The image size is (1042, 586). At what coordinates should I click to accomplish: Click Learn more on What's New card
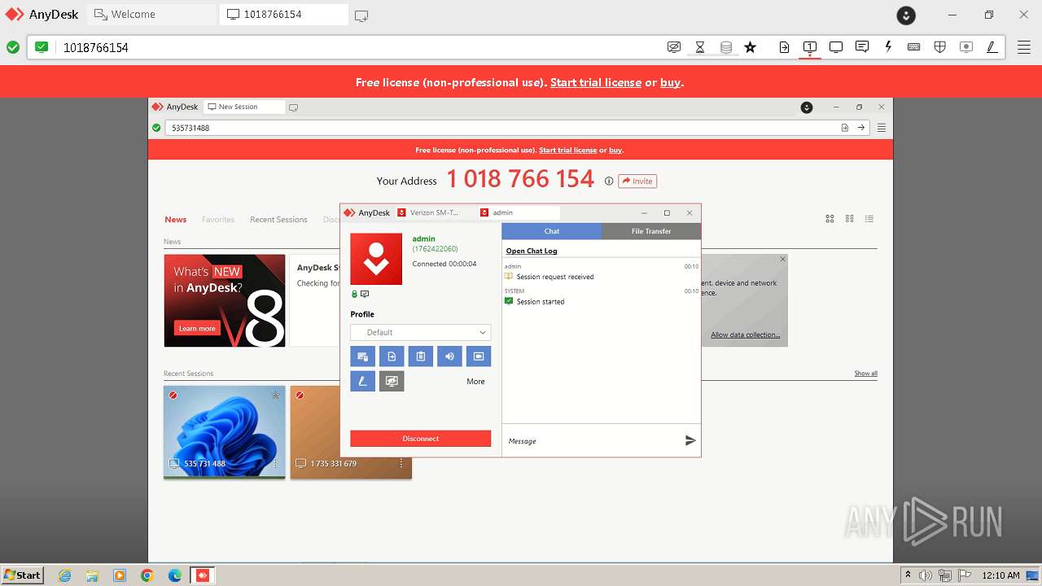click(x=198, y=328)
